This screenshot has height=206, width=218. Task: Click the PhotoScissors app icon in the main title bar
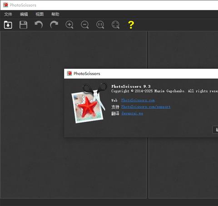coord(5,5)
